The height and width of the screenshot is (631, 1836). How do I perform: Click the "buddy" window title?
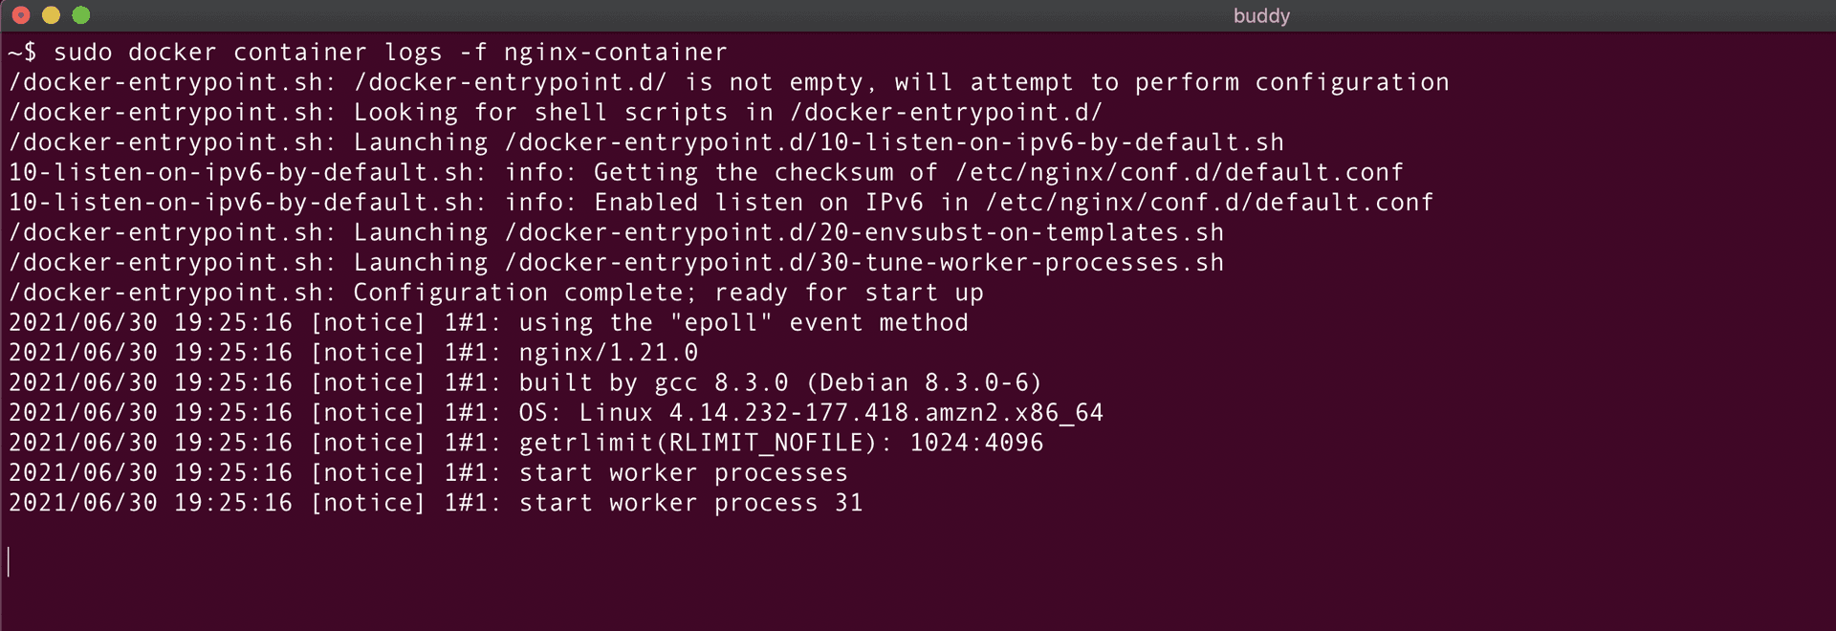pyautogui.click(x=1261, y=16)
